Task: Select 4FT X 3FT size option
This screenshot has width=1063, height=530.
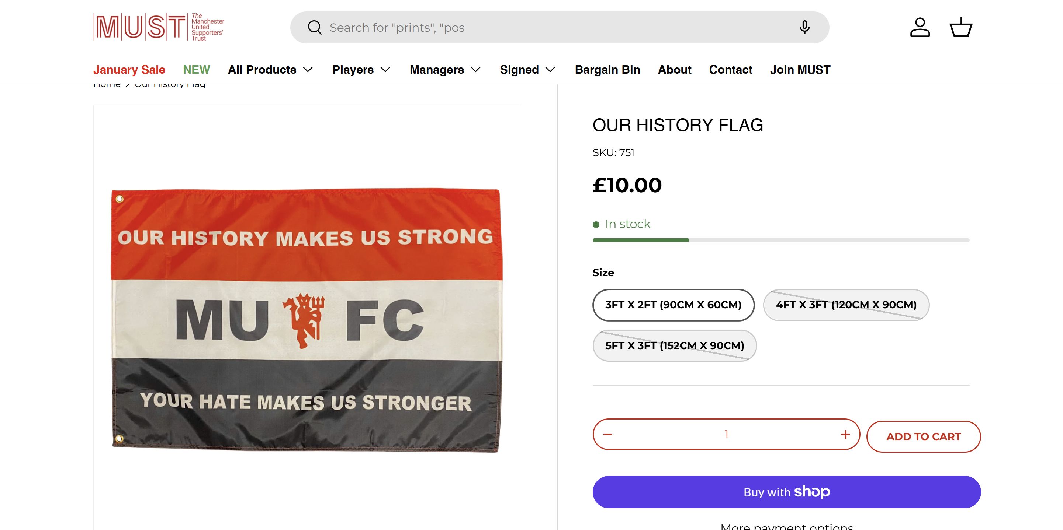Action: pos(846,305)
